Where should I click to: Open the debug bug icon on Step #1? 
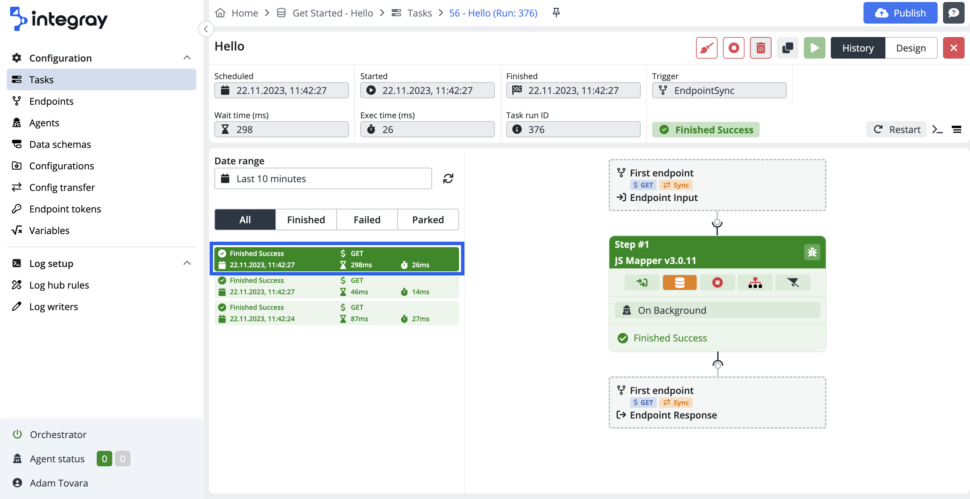pos(812,252)
